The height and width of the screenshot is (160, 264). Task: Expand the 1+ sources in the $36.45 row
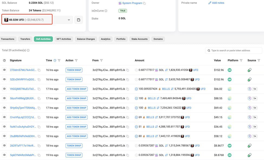point(255,127)
